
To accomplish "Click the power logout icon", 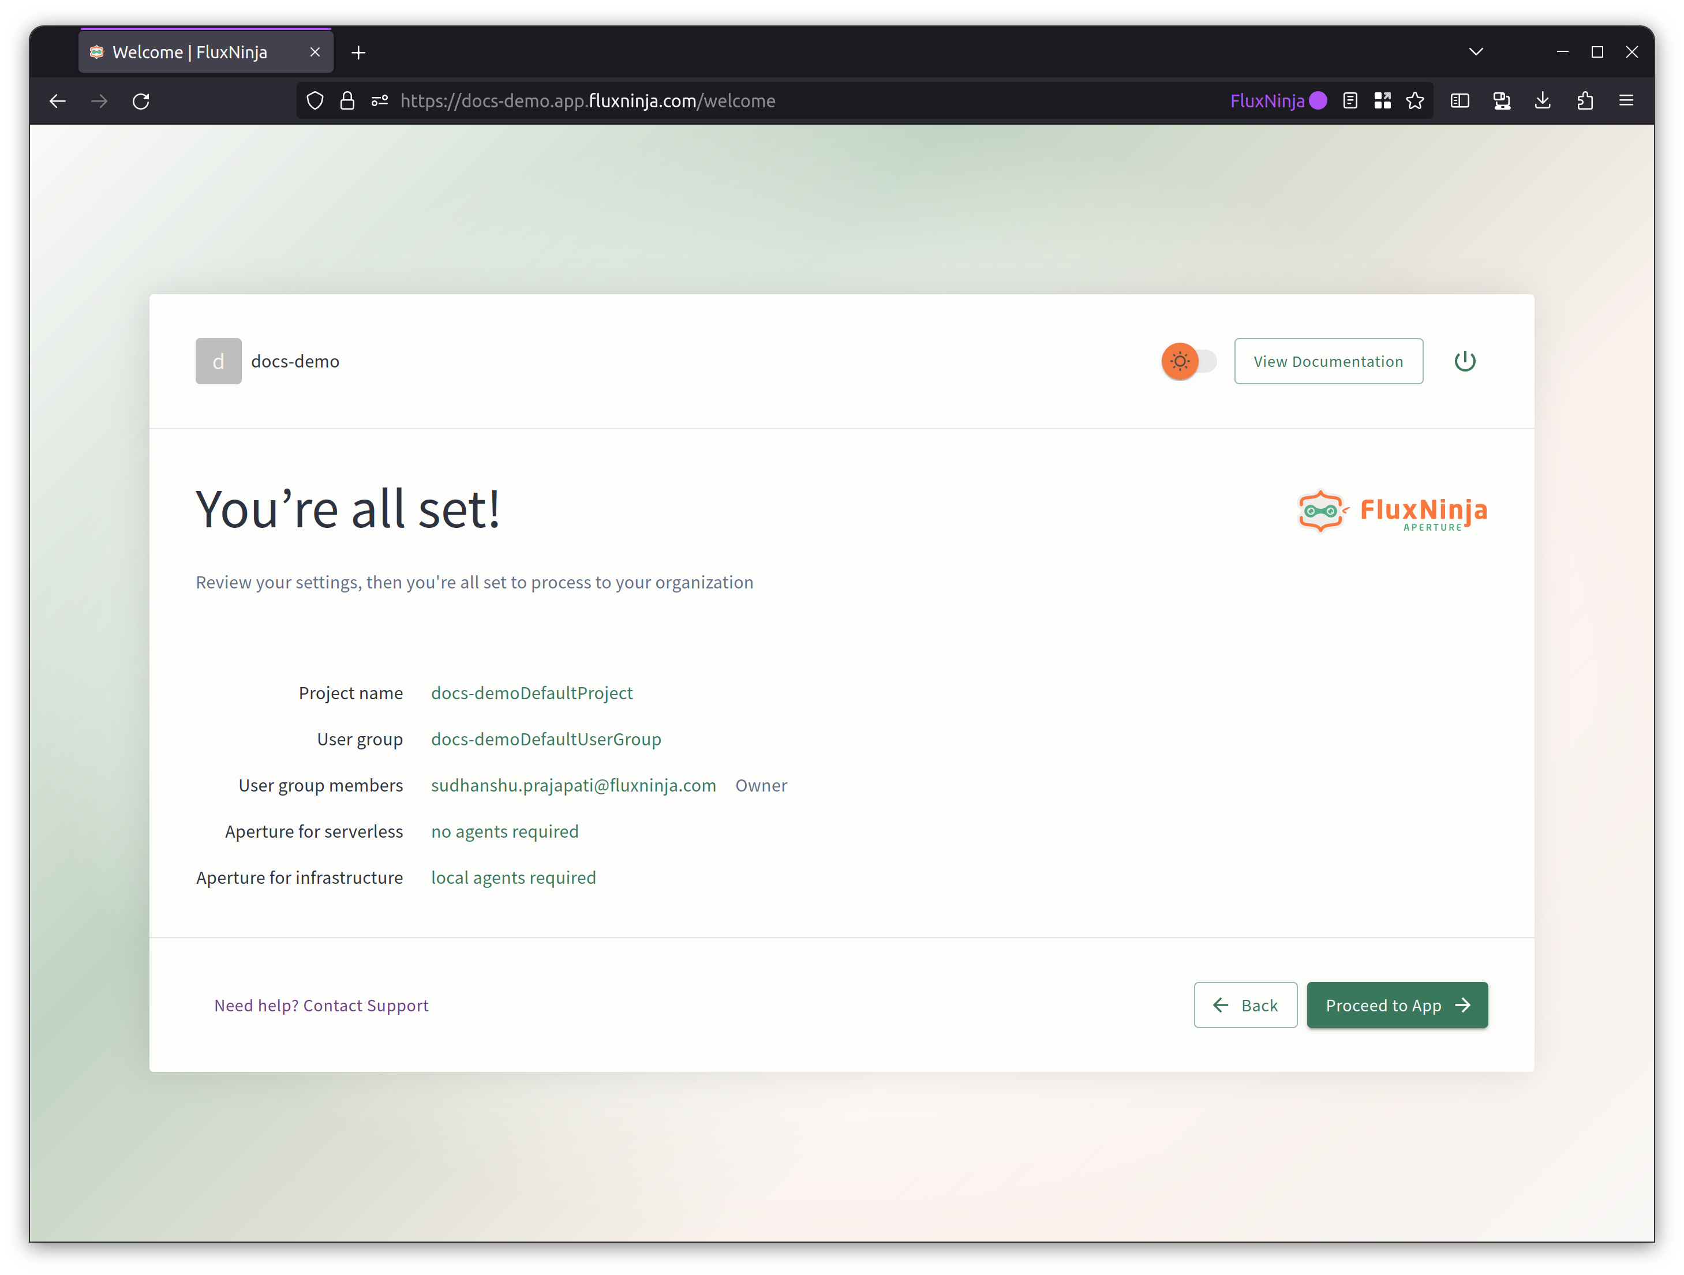I will tap(1465, 362).
